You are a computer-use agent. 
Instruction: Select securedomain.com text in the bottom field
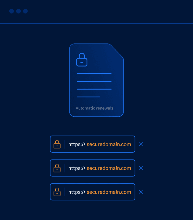pos(109,192)
